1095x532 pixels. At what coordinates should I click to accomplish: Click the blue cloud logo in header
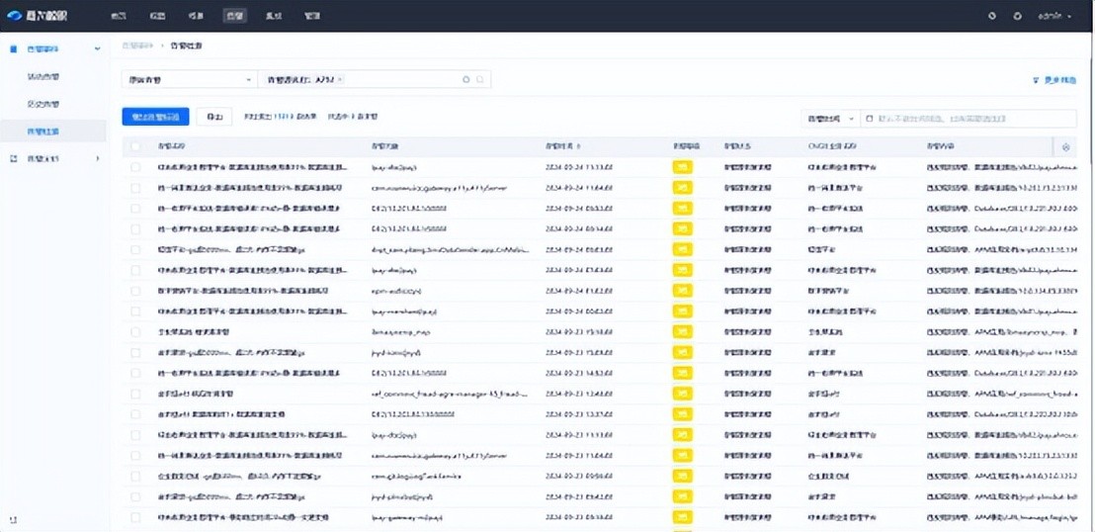14,16
